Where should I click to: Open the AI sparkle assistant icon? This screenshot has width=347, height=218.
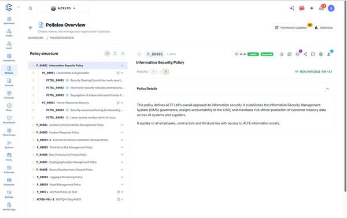point(292,9)
